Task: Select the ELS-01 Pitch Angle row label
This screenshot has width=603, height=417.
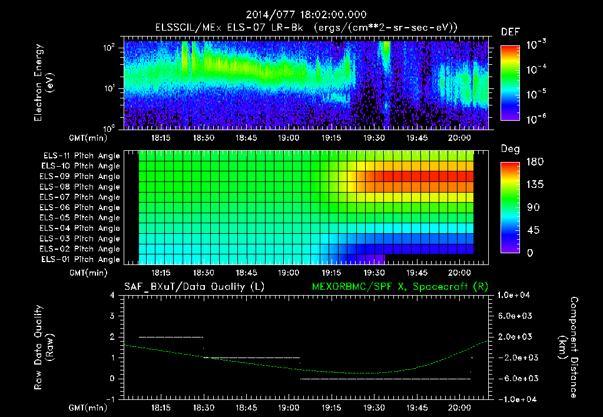Action: tap(80, 259)
